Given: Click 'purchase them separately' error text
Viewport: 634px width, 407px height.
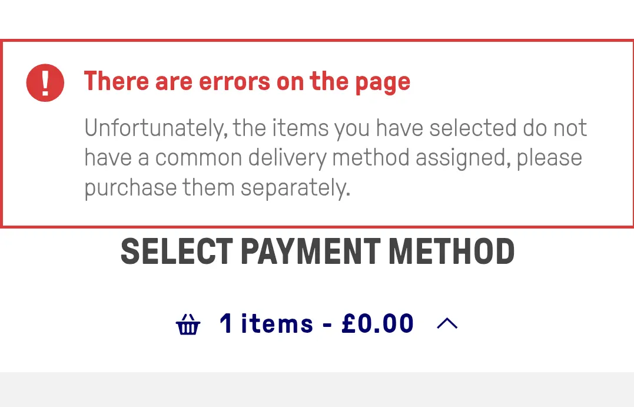Looking at the screenshot, I should click(217, 188).
